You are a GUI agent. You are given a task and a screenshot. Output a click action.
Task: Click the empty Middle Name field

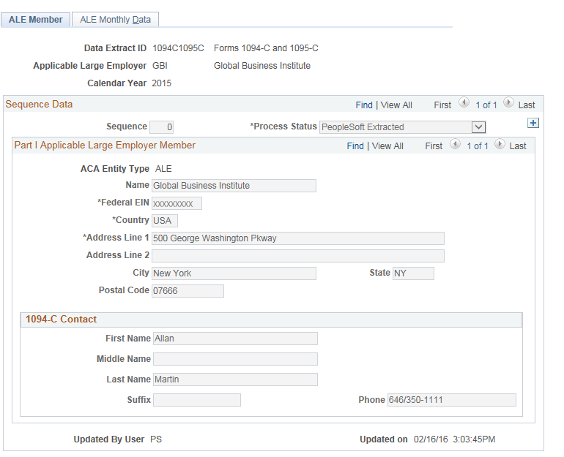pos(235,359)
